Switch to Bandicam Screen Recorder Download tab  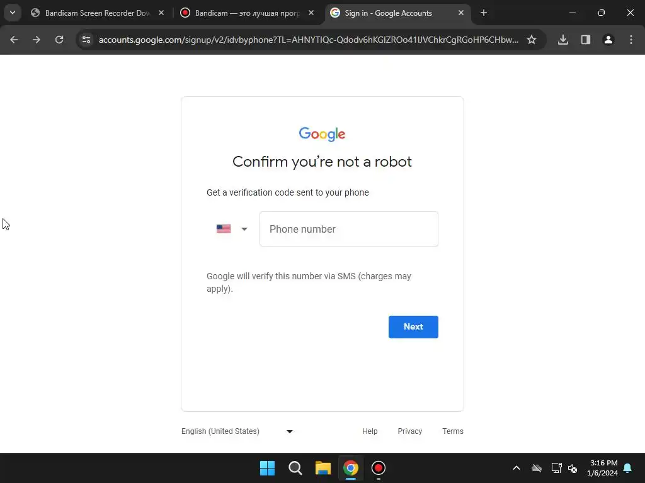click(x=98, y=13)
